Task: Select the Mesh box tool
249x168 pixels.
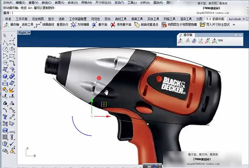Action: click(5, 130)
